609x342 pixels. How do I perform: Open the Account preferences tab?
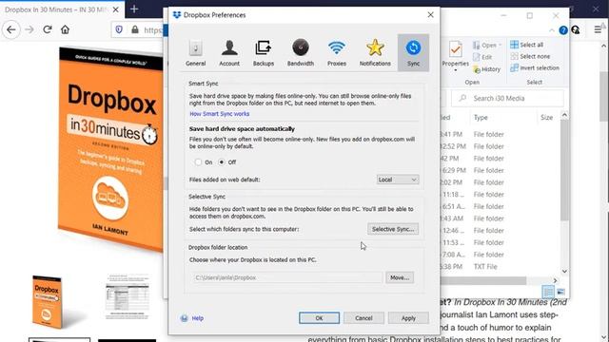coord(229,53)
